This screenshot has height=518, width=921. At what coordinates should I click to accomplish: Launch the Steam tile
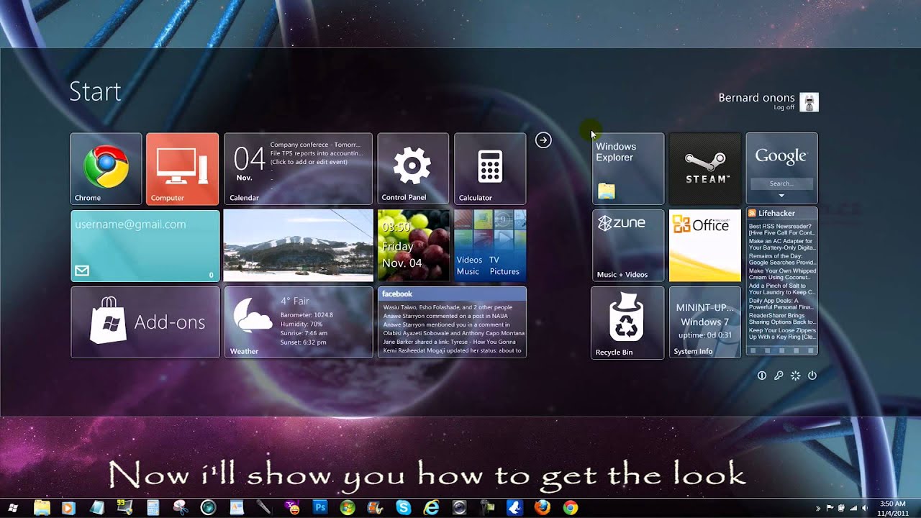click(705, 168)
